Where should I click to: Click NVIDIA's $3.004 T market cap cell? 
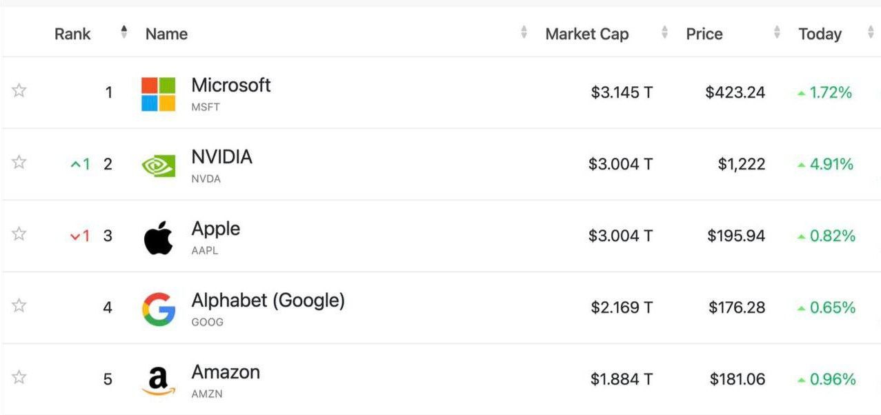[620, 164]
